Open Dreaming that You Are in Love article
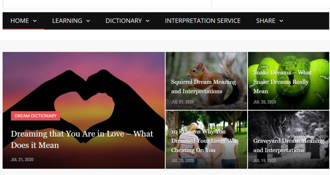The height and width of the screenshot is (175, 330). [x=82, y=140]
